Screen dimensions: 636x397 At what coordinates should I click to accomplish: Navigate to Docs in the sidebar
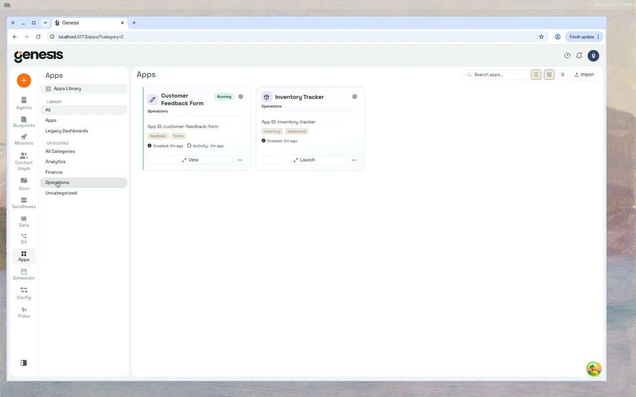point(24,184)
